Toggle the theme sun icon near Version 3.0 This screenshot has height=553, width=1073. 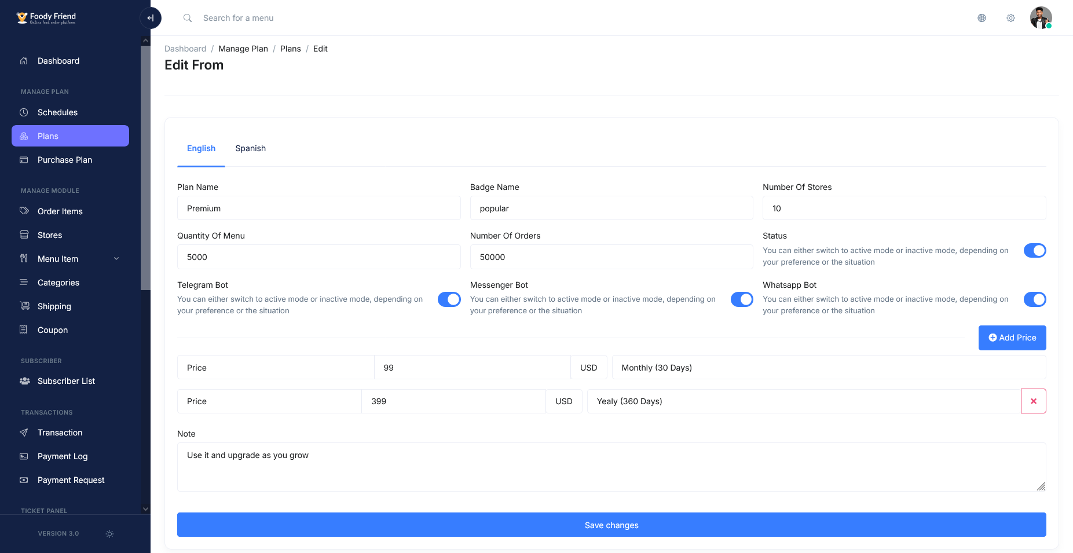pyautogui.click(x=109, y=534)
